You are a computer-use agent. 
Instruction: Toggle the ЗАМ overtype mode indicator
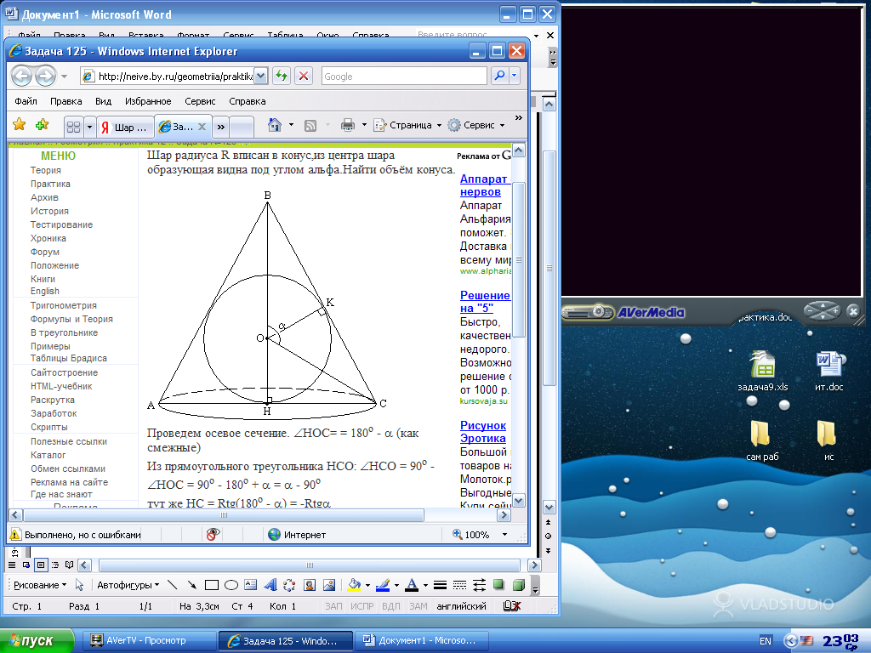(418, 606)
